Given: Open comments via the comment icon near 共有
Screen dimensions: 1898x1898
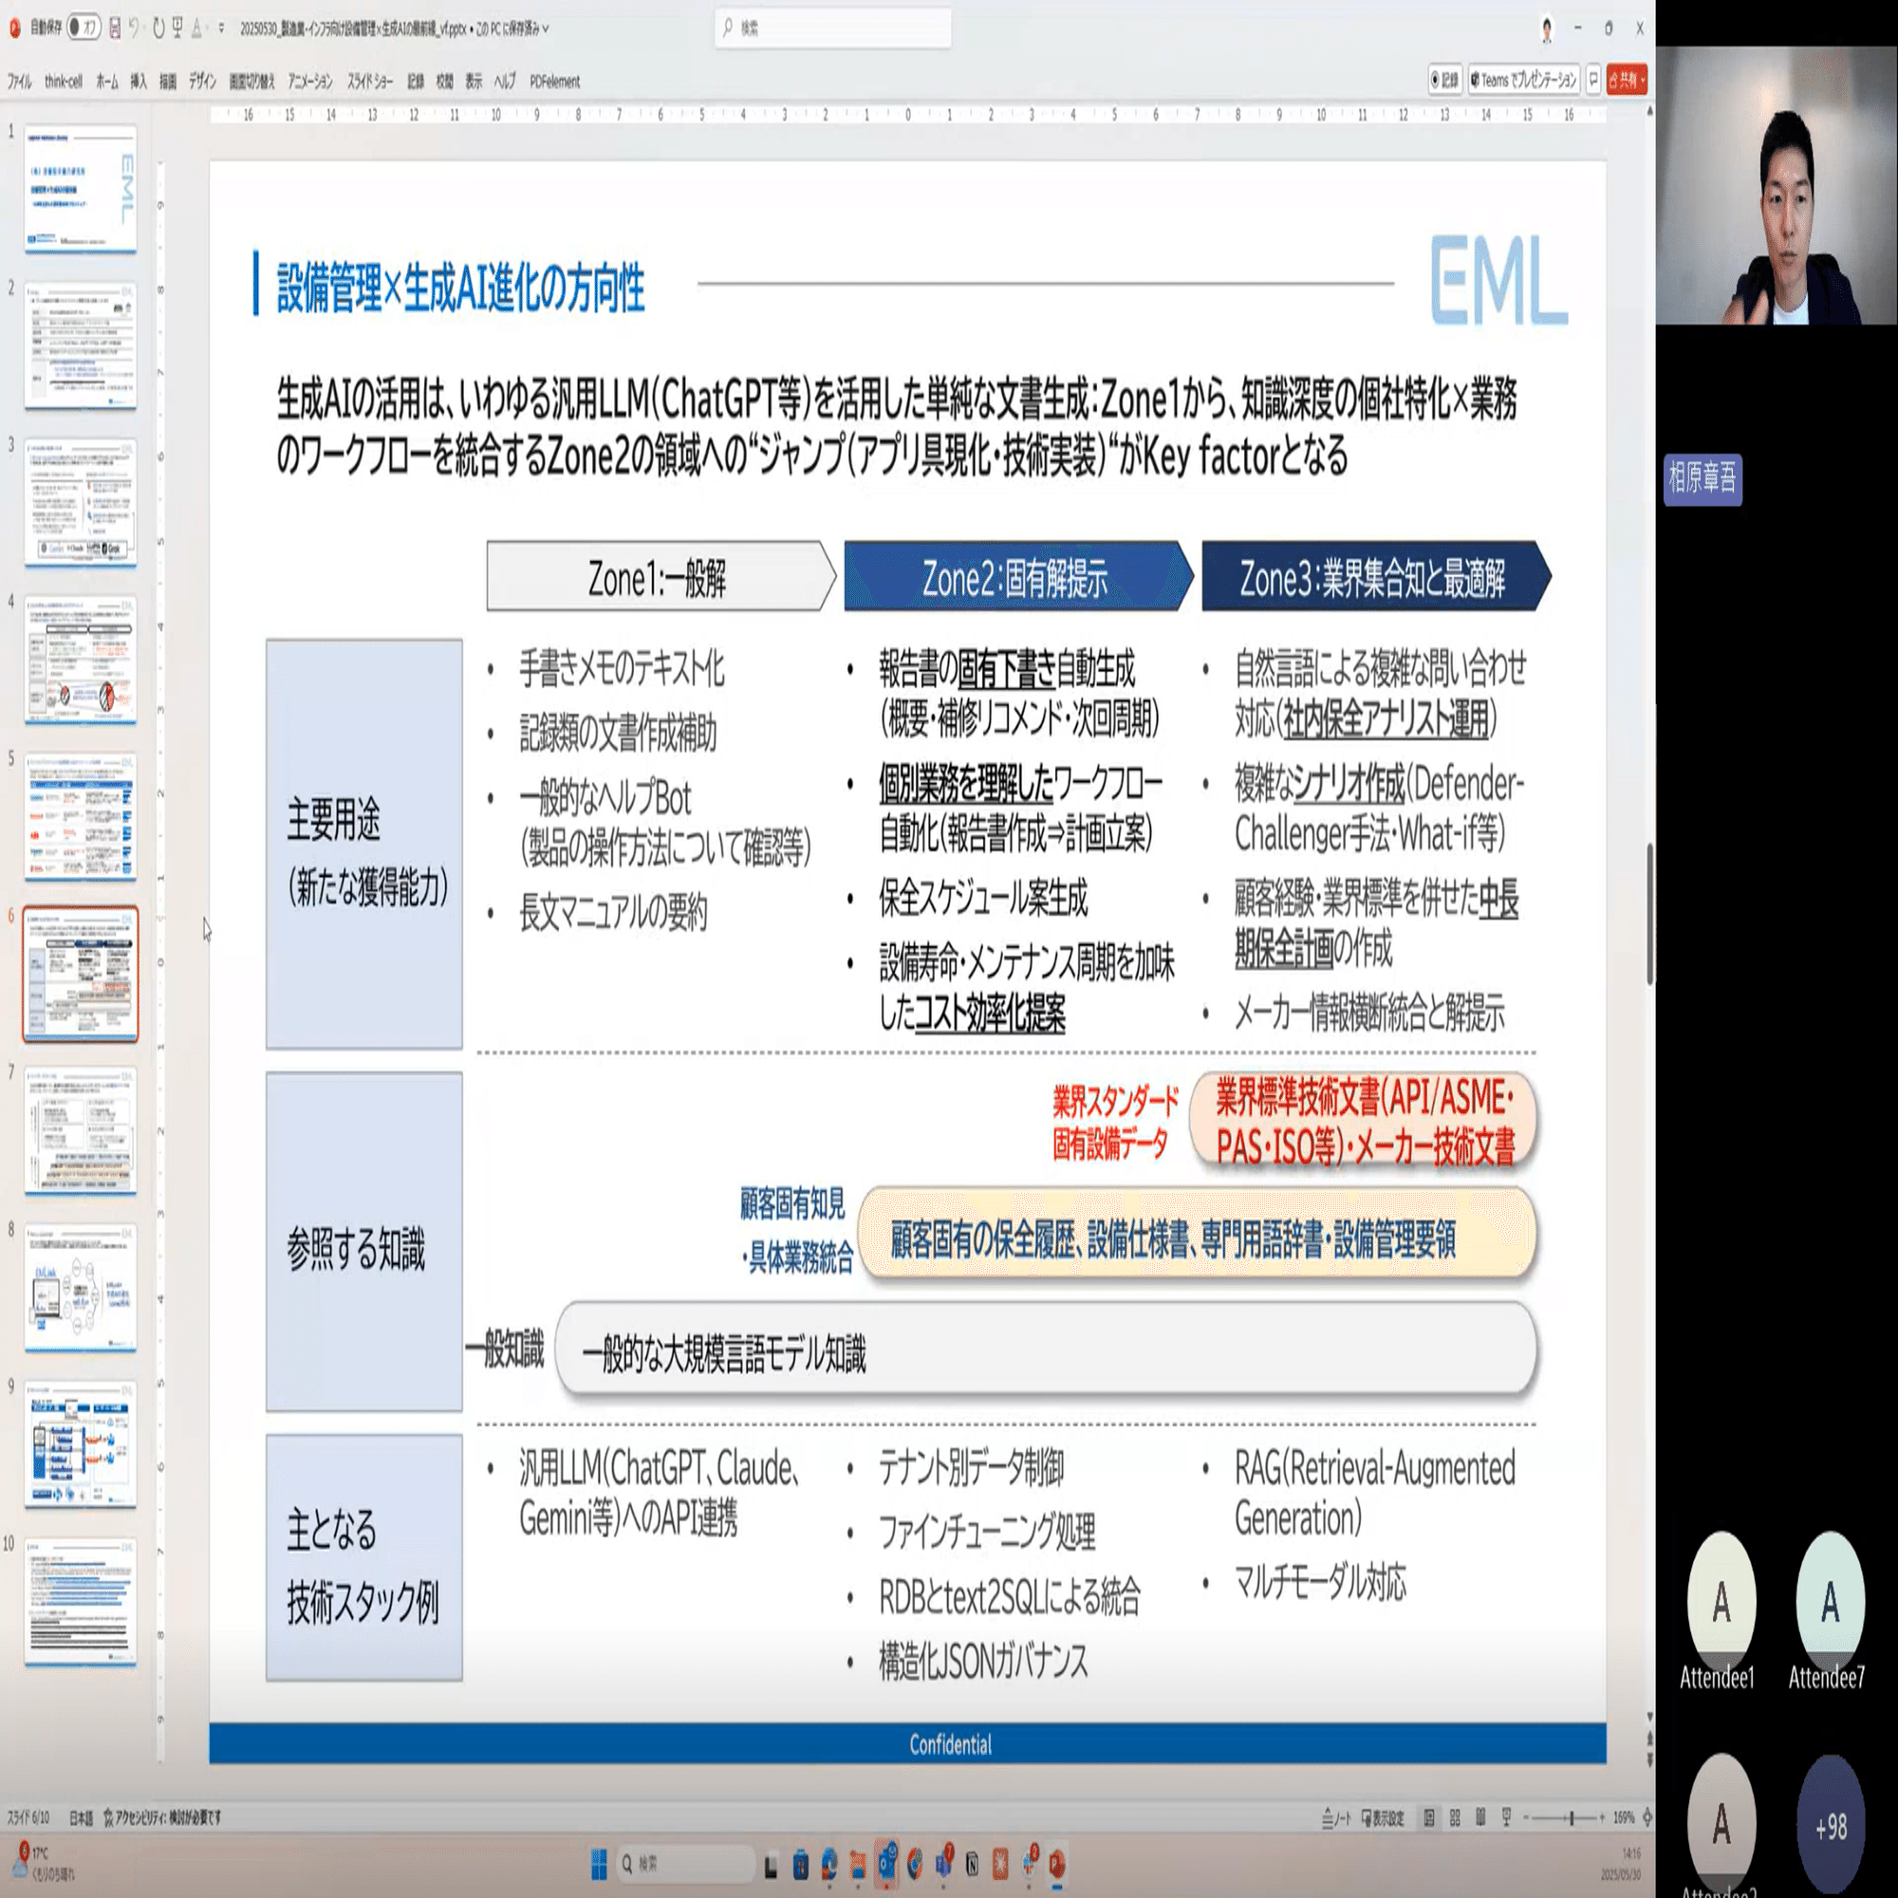Looking at the screenshot, I should pyautogui.click(x=1594, y=82).
